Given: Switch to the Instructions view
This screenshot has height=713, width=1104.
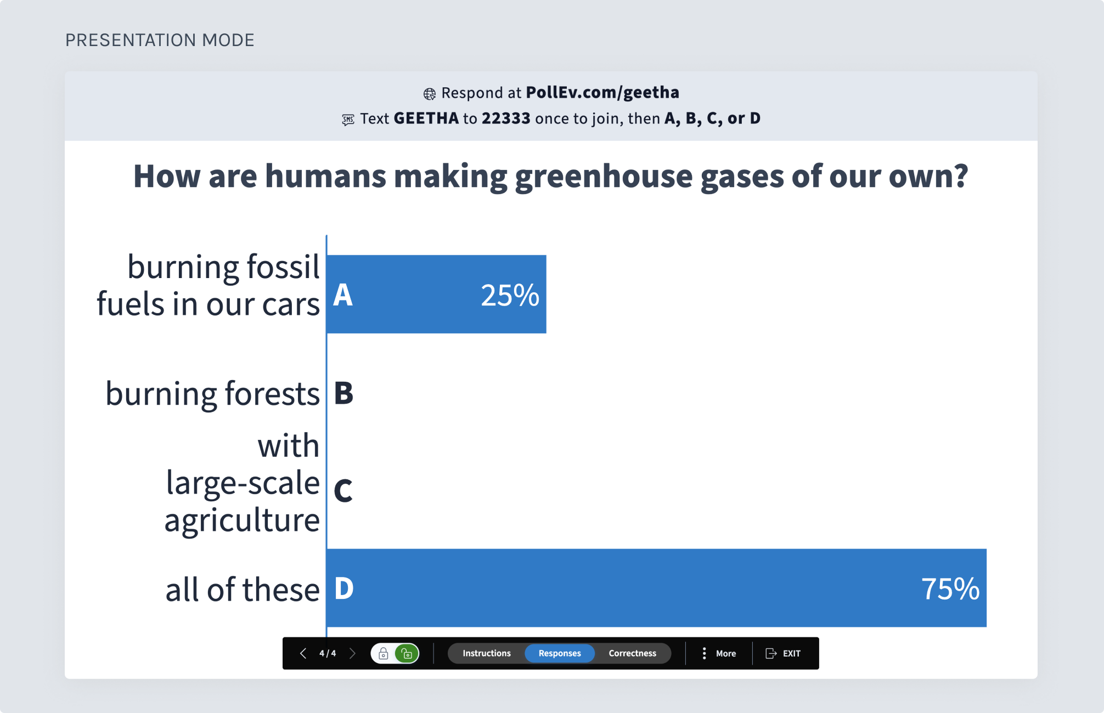Looking at the screenshot, I should tap(486, 653).
